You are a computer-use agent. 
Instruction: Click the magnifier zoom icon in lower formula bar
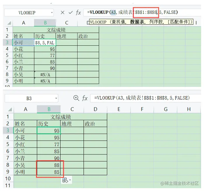(x=76, y=98)
